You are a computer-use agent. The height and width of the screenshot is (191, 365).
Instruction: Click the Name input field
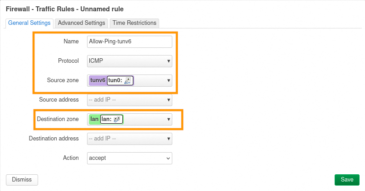click(x=129, y=42)
